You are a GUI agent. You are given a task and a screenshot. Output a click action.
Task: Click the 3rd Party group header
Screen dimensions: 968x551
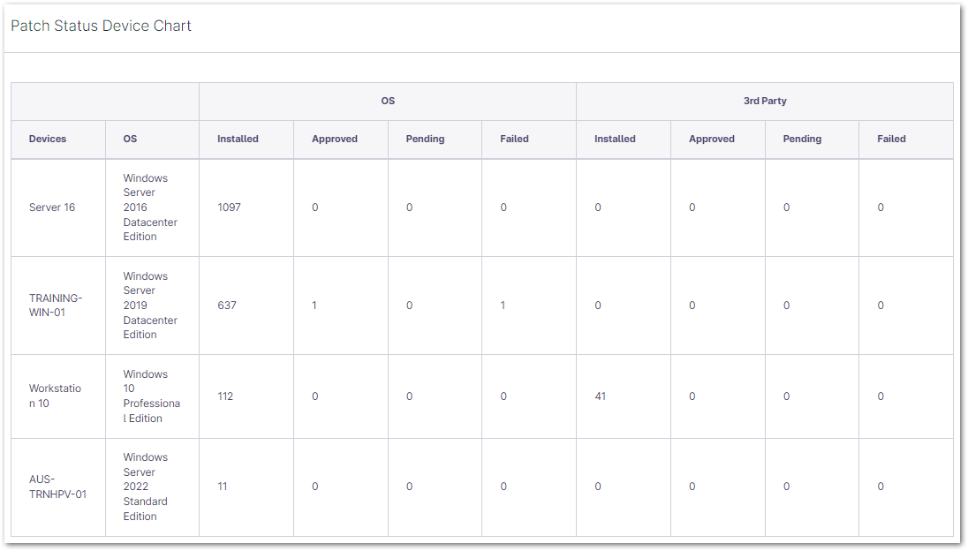(x=764, y=101)
